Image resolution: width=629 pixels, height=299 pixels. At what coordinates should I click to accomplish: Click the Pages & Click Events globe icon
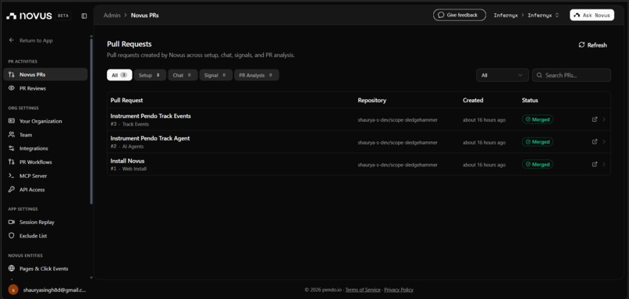[12, 269]
